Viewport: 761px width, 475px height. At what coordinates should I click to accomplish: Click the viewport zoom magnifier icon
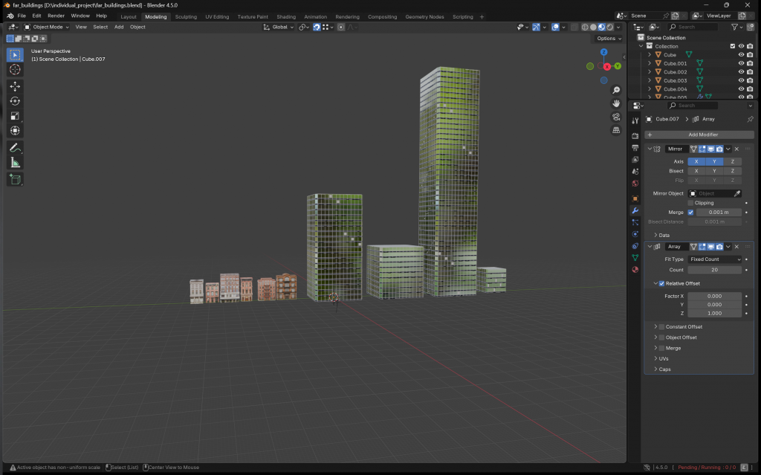616,91
